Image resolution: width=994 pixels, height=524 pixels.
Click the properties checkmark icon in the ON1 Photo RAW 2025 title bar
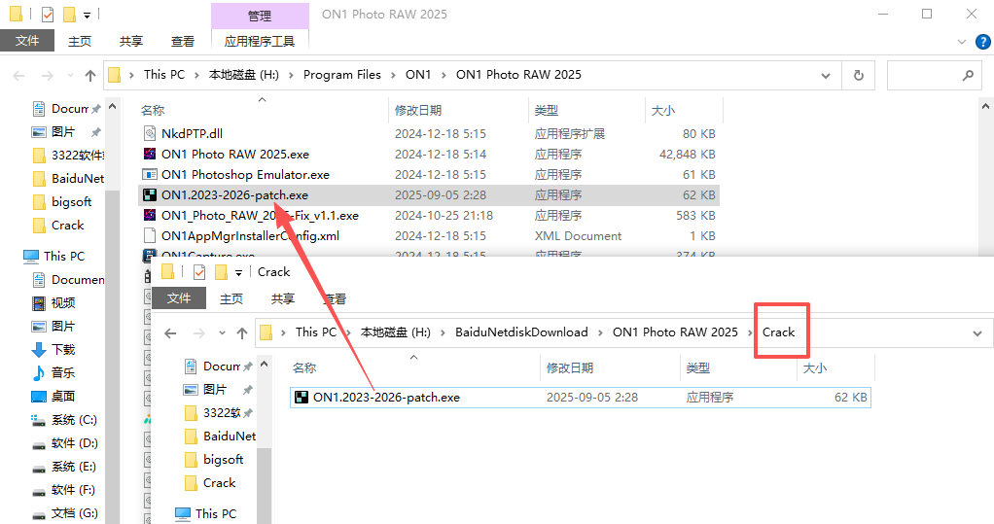pyautogui.click(x=48, y=14)
